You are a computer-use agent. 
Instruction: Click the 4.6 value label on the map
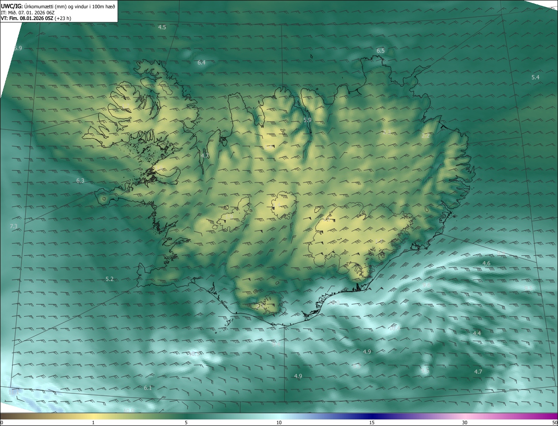coord(487,264)
